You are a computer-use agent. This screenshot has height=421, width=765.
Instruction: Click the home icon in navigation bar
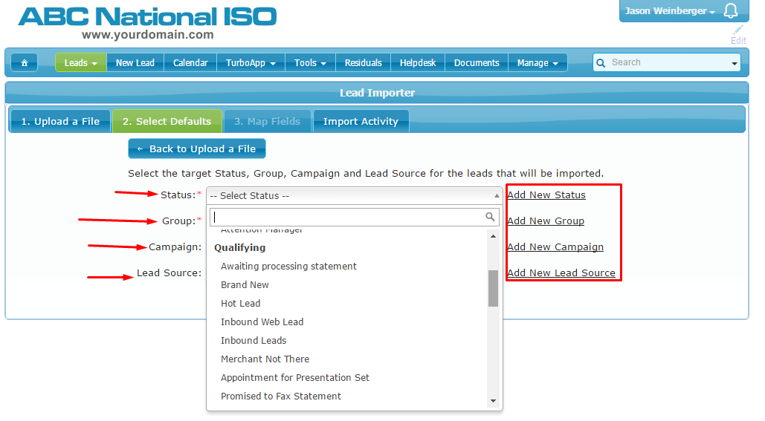click(25, 63)
